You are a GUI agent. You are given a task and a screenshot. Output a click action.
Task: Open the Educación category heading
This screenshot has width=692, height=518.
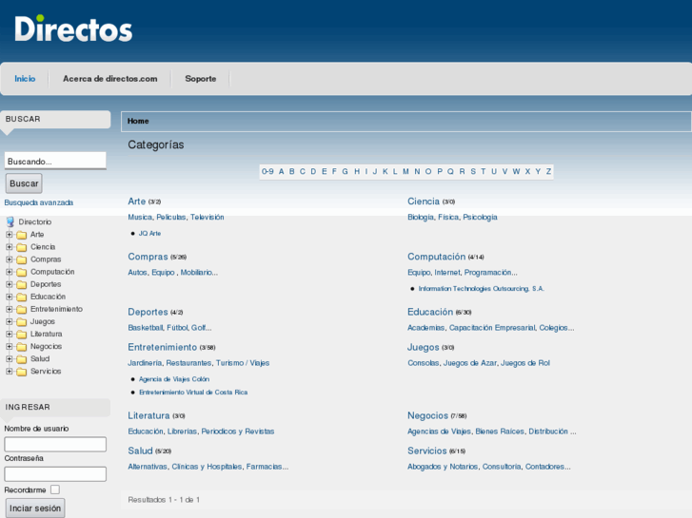(x=430, y=312)
